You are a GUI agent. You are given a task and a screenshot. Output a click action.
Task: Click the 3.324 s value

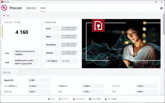tap(147, 86)
